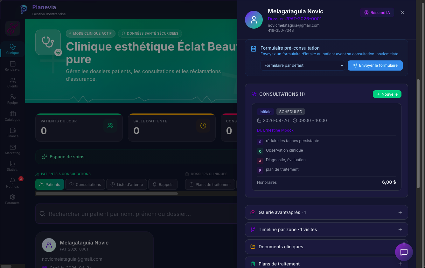This screenshot has width=425, height=268.
Task: Click the search magnifier icon
Action: tap(42, 214)
